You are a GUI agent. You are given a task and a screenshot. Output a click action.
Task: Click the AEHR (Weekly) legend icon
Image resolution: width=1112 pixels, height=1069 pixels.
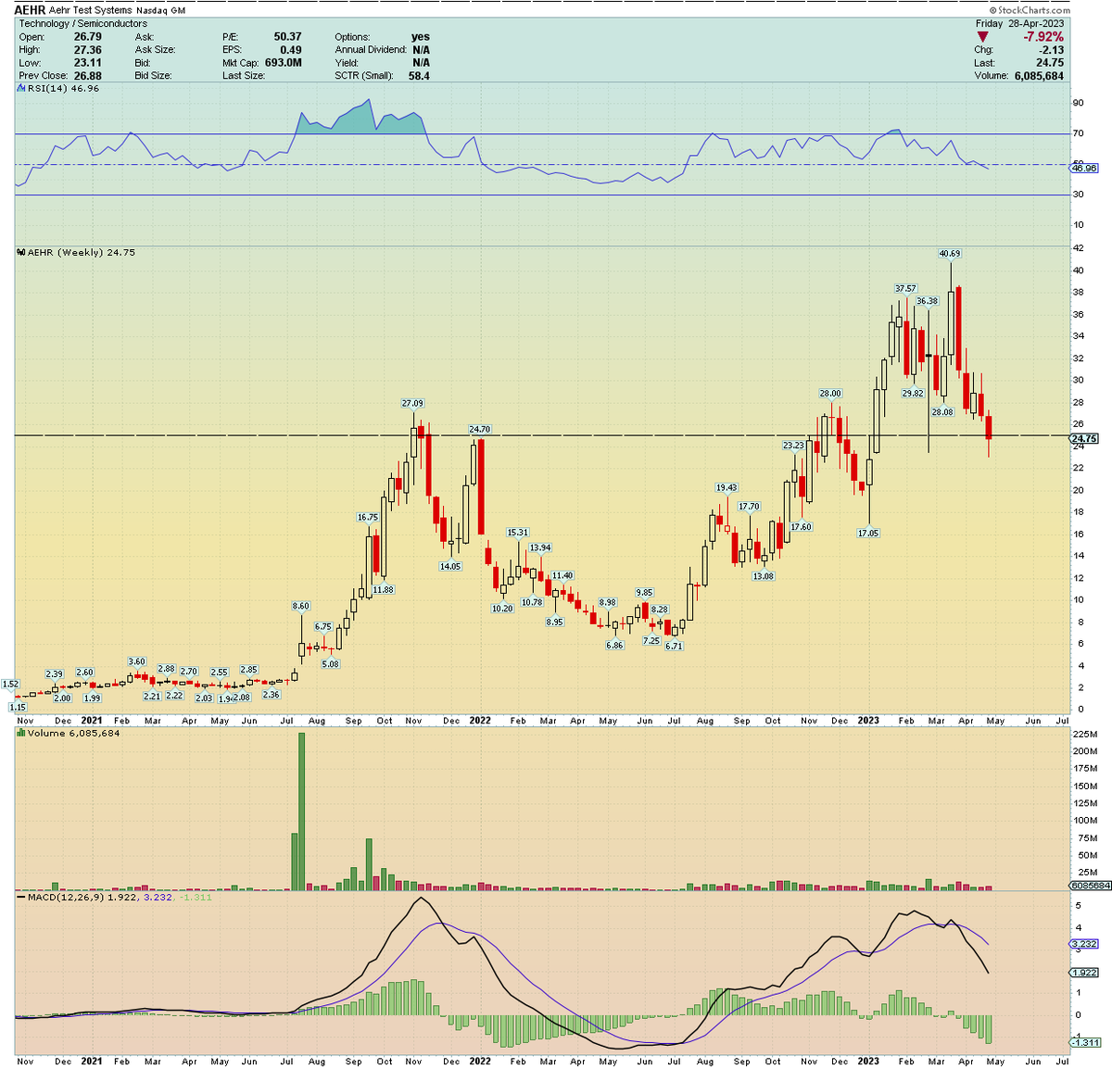click(21, 252)
